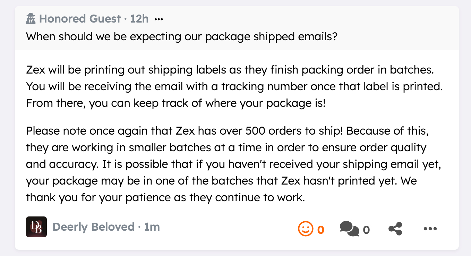Click the orange reaction count number
The image size is (471, 256).
(321, 230)
